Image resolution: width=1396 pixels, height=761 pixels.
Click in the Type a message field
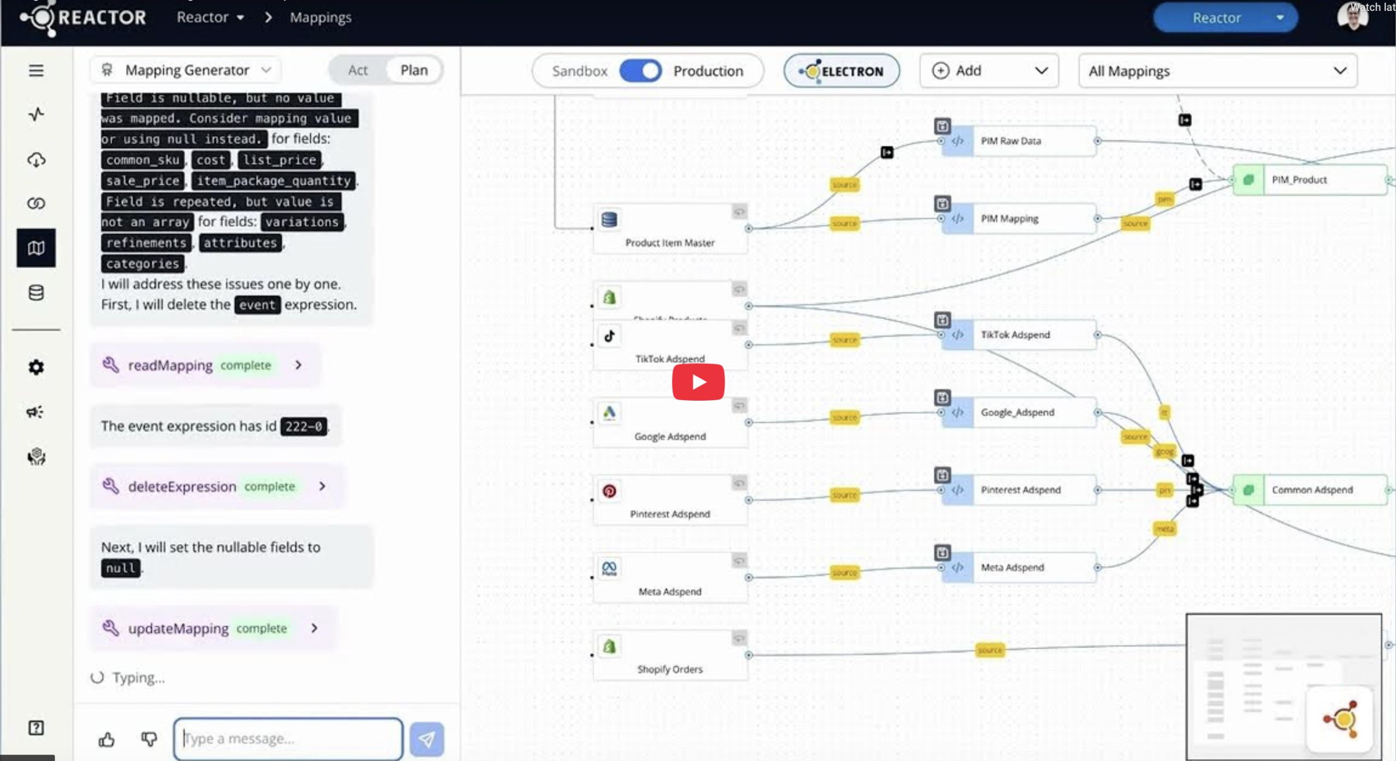[x=288, y=739]
